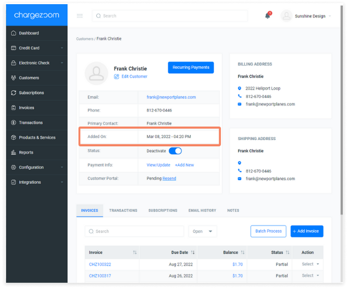Switch to the Transactions tab
Screen dimensions: 348x288
(123, 210)
